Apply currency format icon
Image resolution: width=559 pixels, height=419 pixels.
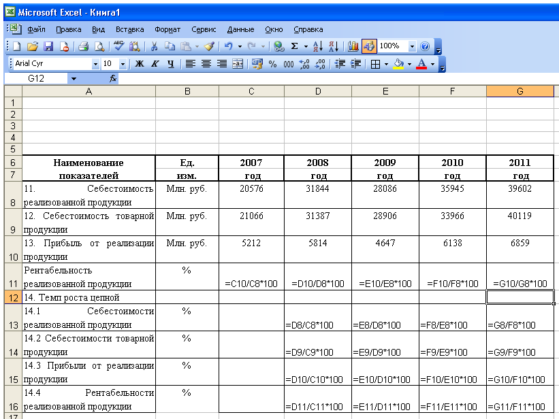click(257, 64)
